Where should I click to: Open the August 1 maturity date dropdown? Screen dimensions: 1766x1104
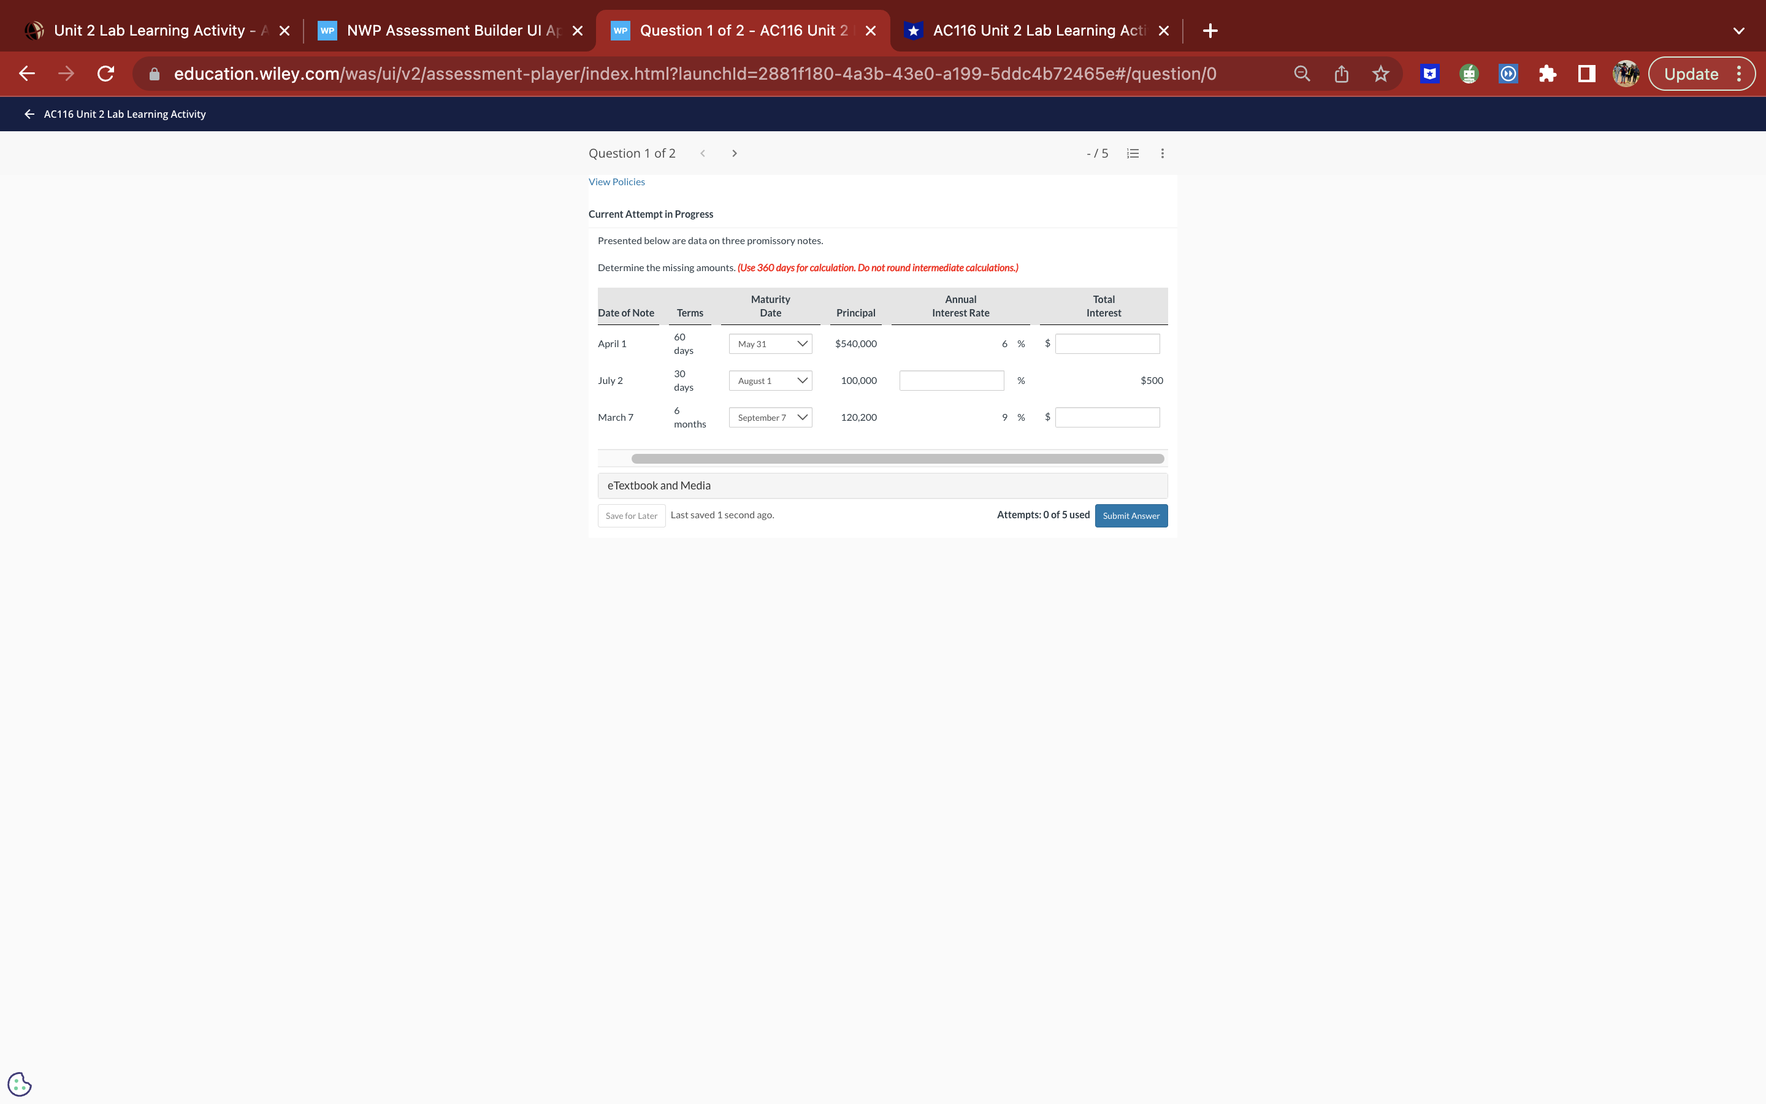click(x=770, y=380)
